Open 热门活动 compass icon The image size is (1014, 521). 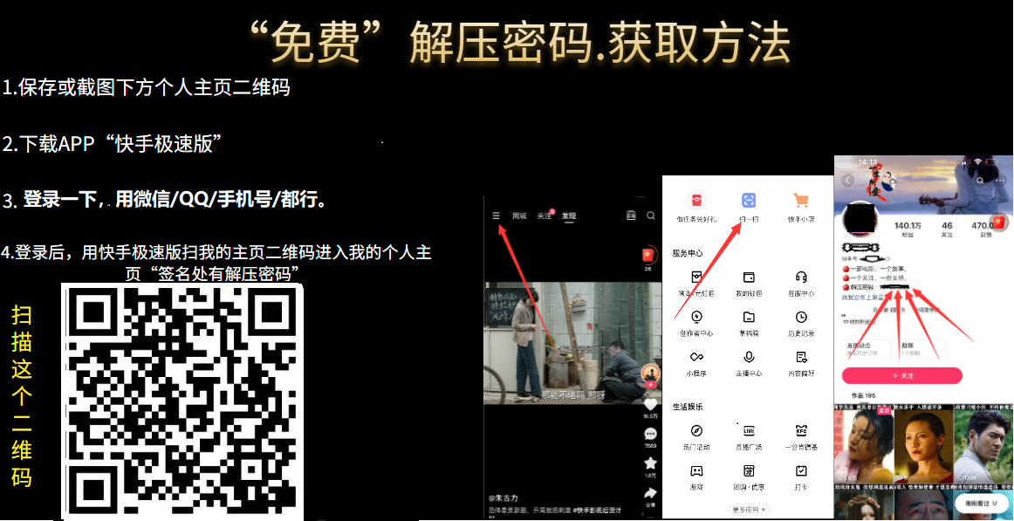coord(696,430)
